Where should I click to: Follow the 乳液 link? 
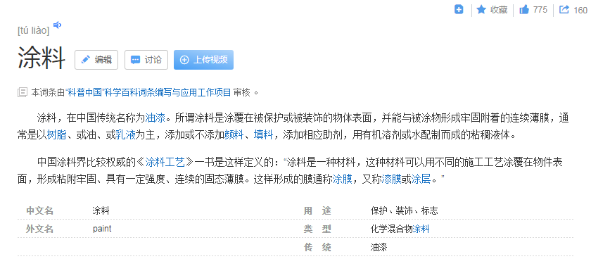pos(125,134)
